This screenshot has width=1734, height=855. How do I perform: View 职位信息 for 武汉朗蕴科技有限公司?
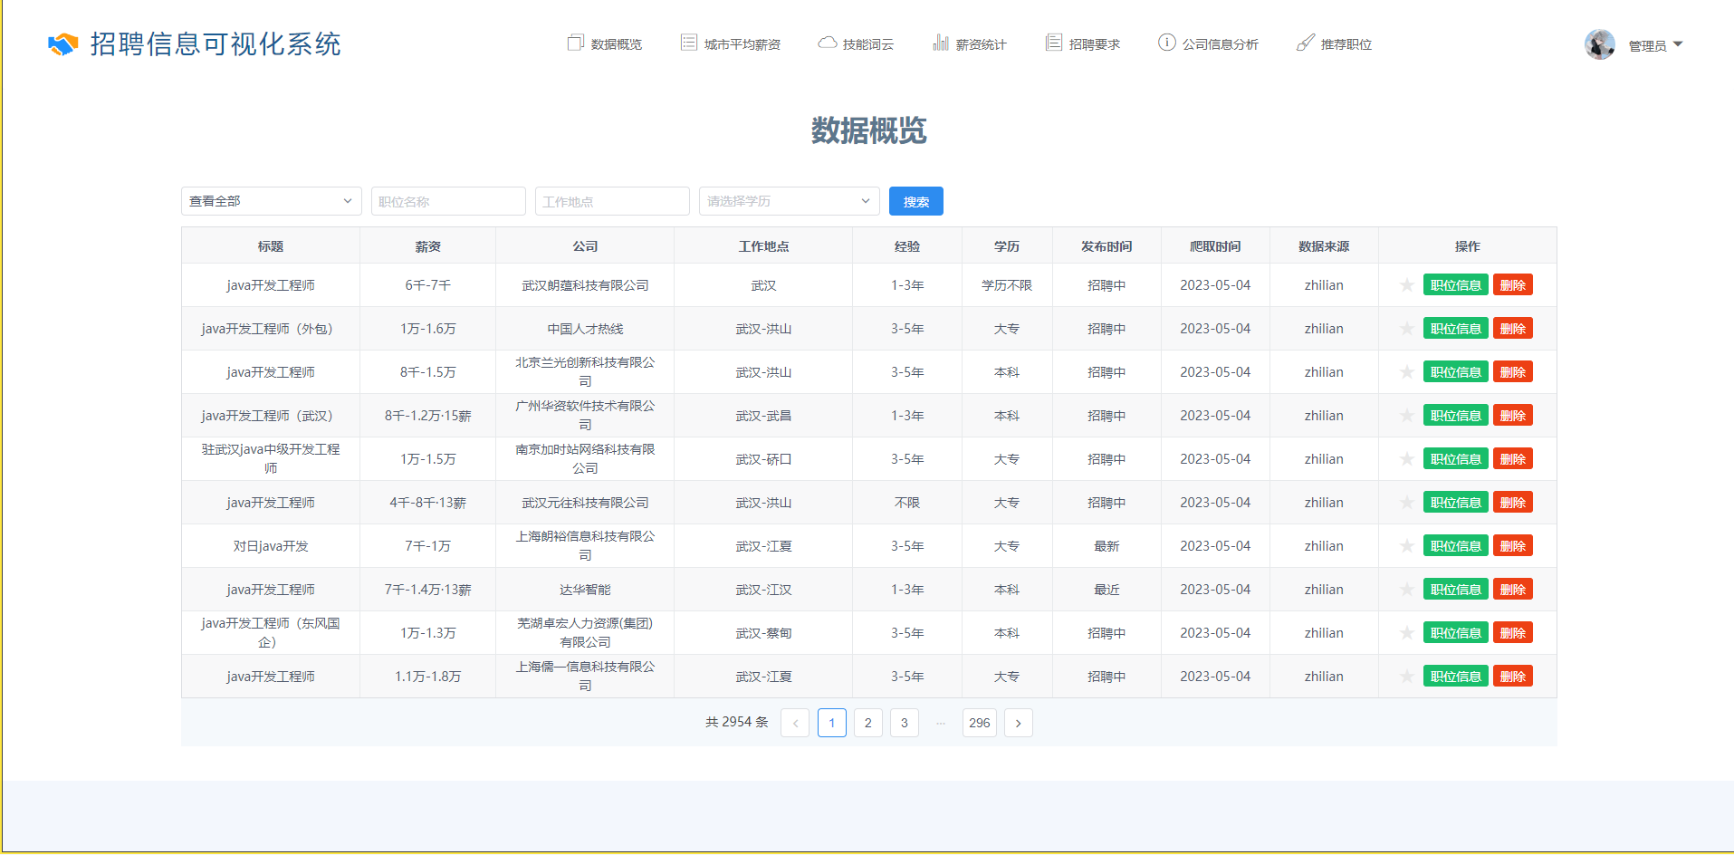1456,285
